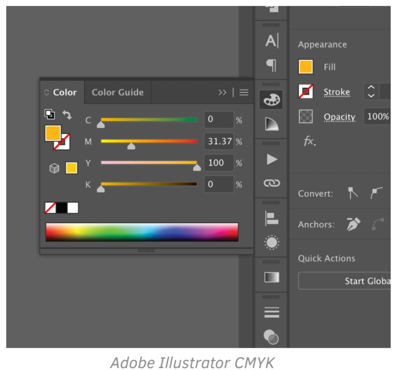Choose the white swatch in Color panel
399x371 pixels.
coord(73,208)
